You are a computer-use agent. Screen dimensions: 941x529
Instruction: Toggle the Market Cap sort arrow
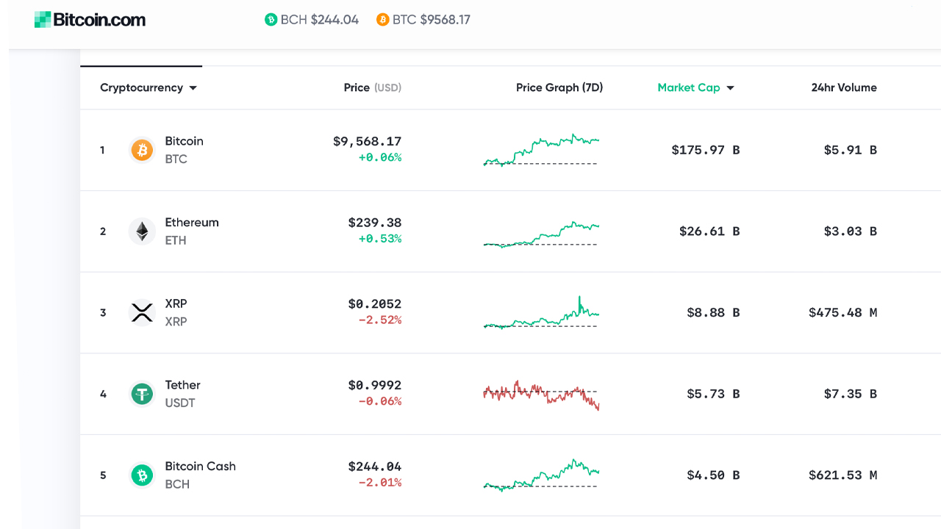point(730,88)
